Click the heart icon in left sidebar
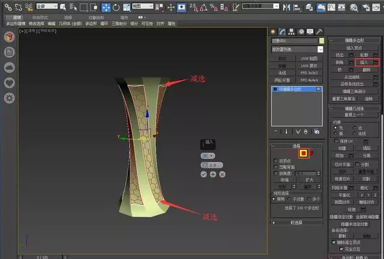The image size is (384, 259). 9,82
